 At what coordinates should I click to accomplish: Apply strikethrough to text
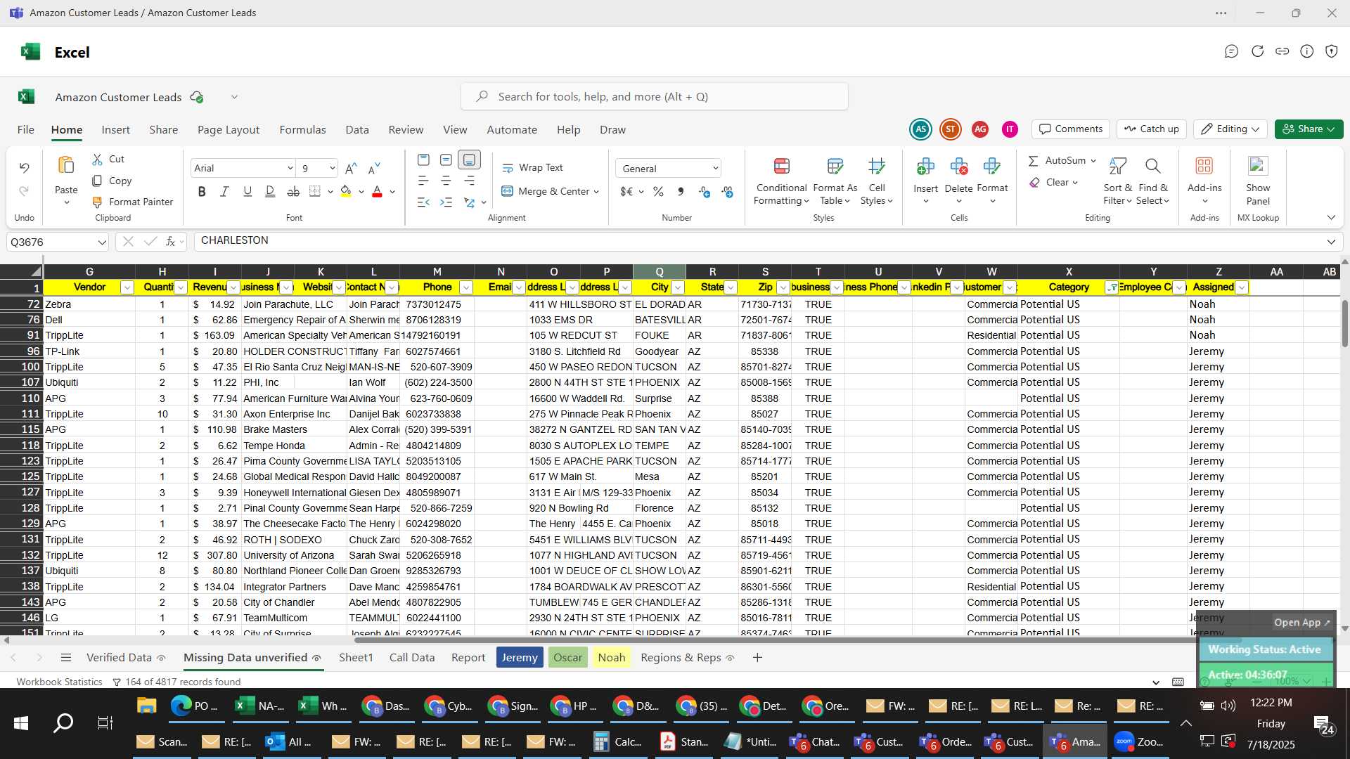[x=293, y=191]
